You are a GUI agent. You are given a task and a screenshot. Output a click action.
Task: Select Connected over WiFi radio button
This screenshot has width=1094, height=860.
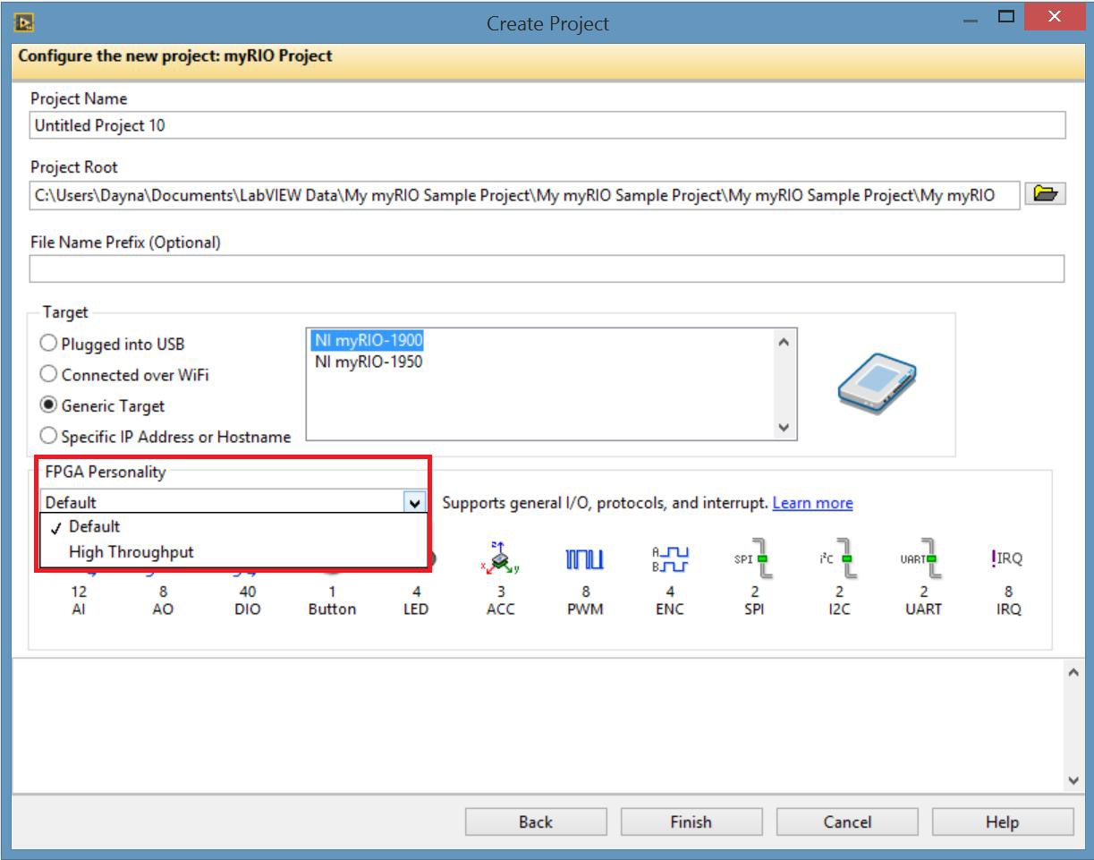(48, 375)
